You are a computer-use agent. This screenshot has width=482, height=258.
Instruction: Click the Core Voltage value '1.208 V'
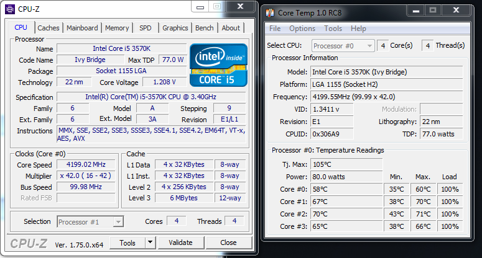pos(164,82)
